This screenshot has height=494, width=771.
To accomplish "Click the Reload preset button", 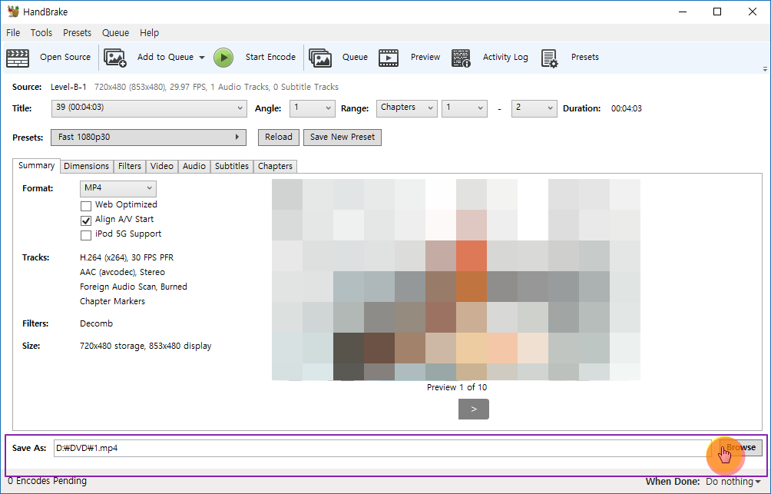I will tap(278, 138).
